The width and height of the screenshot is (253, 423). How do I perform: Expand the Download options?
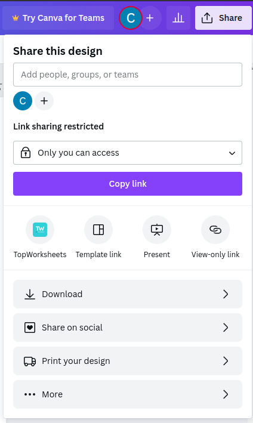pyautogui.click(x=128, y=294)
